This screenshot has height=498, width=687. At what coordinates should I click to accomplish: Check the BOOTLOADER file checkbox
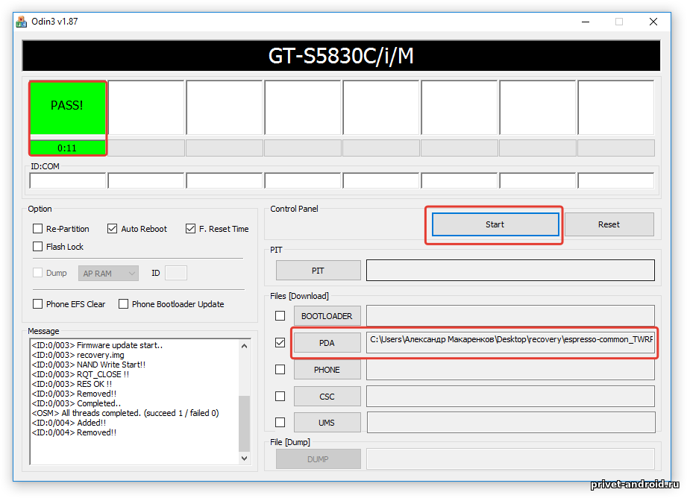tap(280, 316)
